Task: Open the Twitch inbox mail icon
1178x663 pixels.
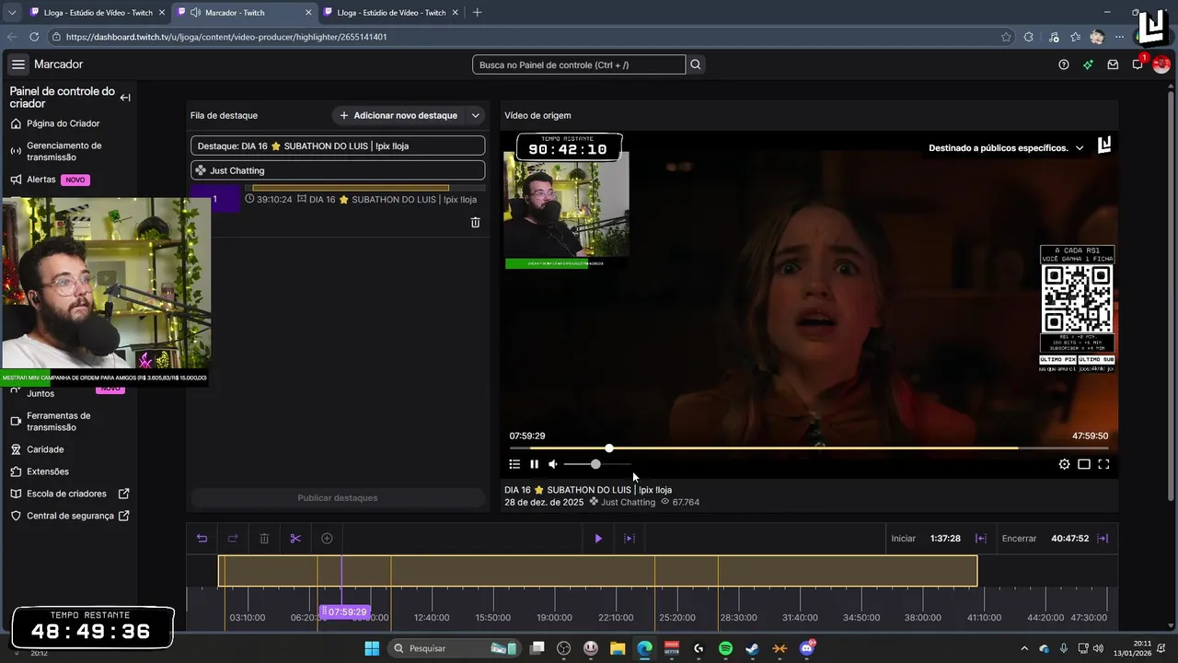Action: [x=1113, y=64]
